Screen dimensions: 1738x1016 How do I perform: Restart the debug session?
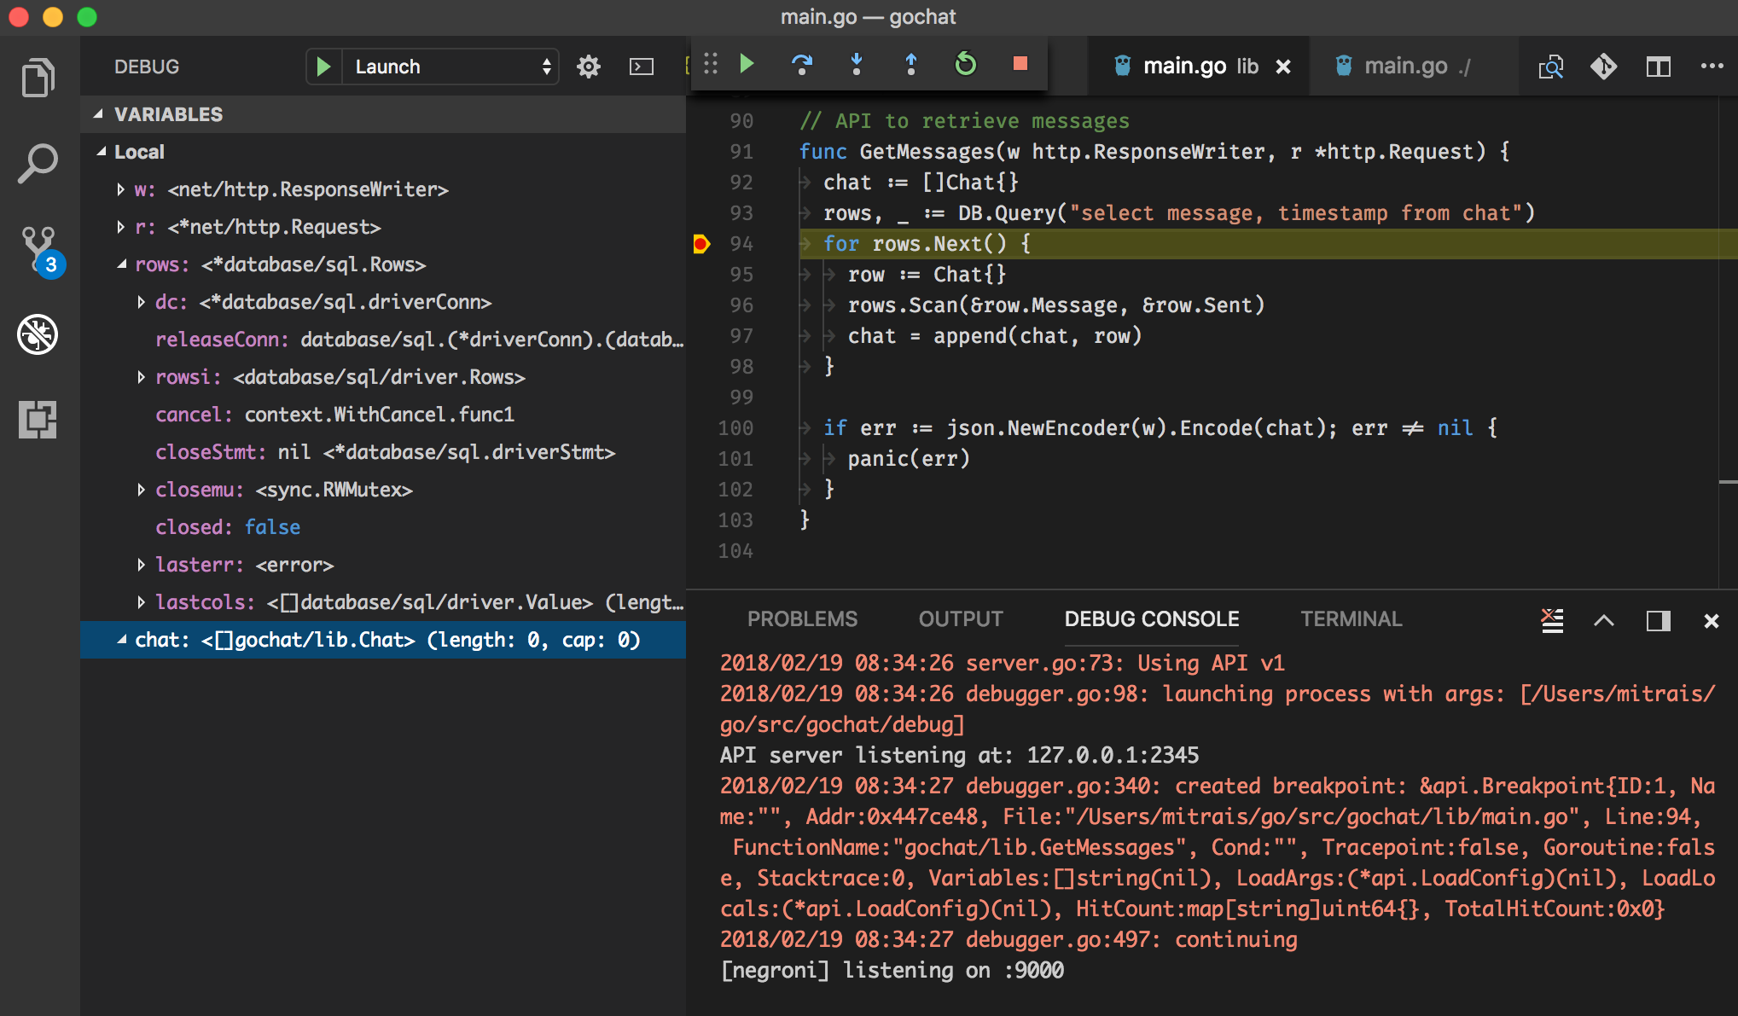[x=965, y=64]
